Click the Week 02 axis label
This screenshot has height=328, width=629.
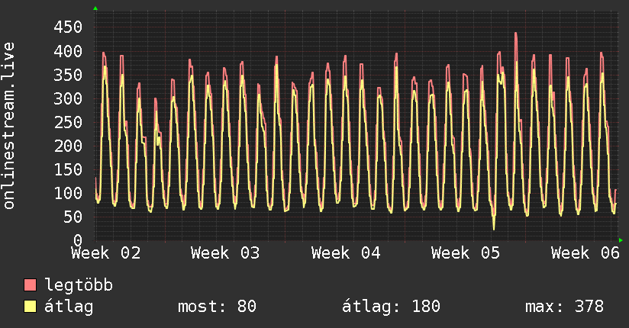(x=106, y=253)
